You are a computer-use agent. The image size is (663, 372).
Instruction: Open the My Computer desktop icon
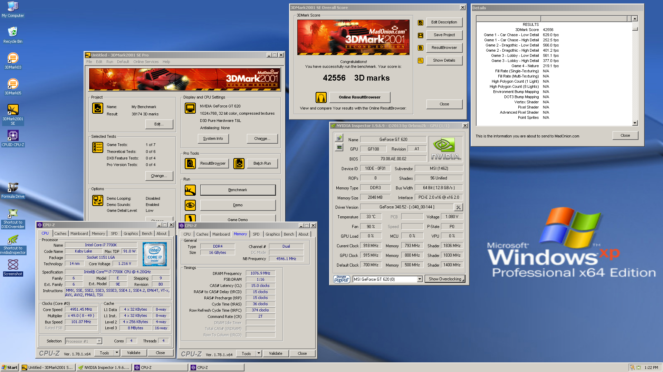click(x=13, y=9)
